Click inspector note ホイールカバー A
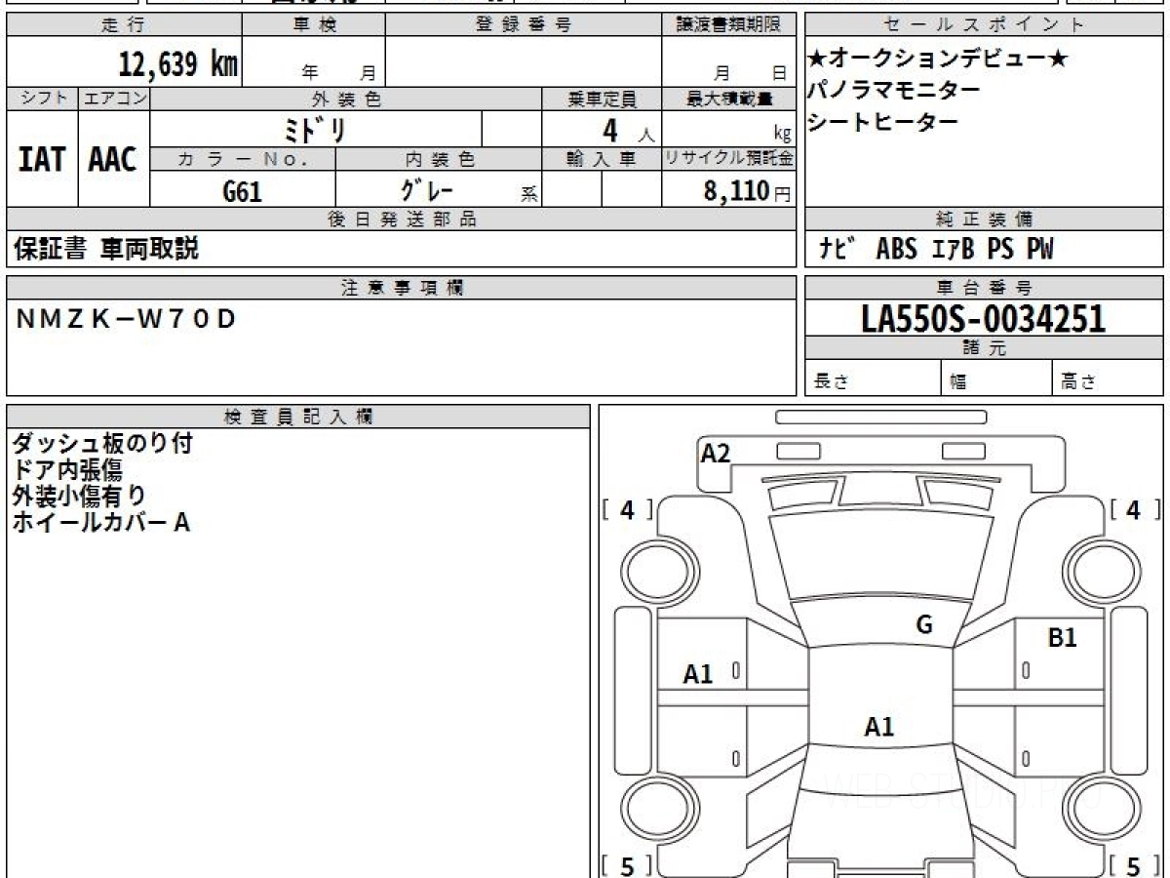The image size is (1170, 878). click(x=100, y=522)
